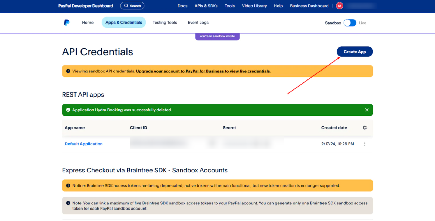Open the Help link
This screenshot has height=221, width=435.
point(278,6)
